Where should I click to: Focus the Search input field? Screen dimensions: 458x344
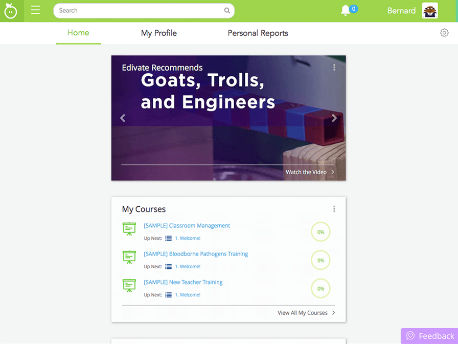[x=144, y=11]
